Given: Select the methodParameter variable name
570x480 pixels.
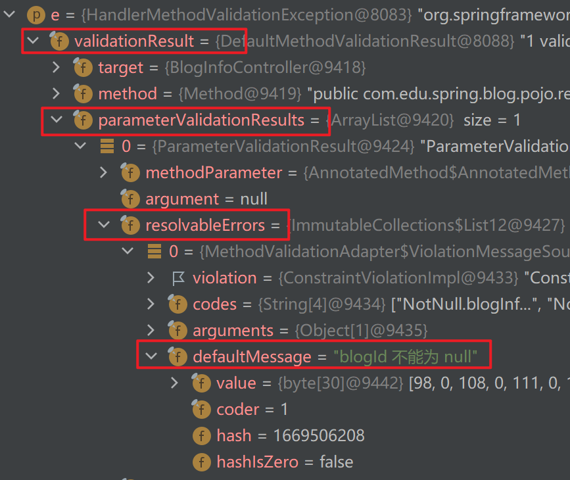Looking at the screenshot, I should [214, 173].
